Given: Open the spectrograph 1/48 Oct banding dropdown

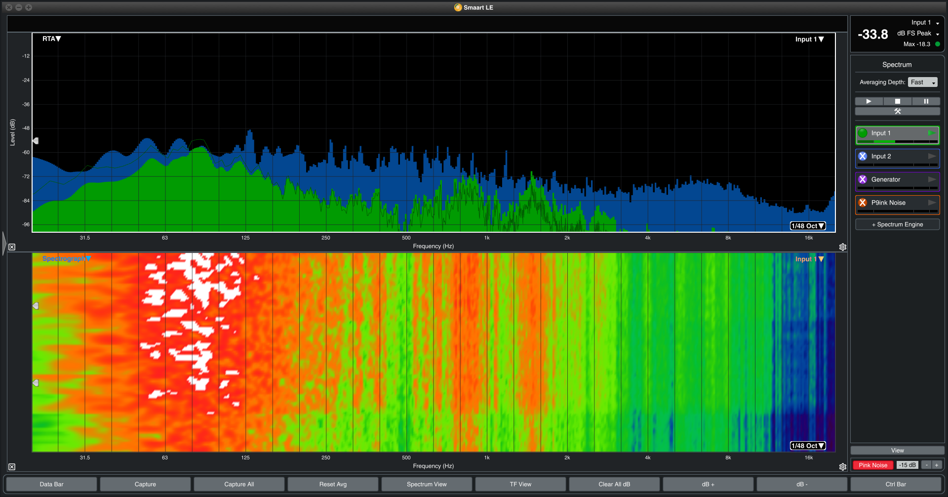Looking at the screenshot, I should tap(808, 446).
